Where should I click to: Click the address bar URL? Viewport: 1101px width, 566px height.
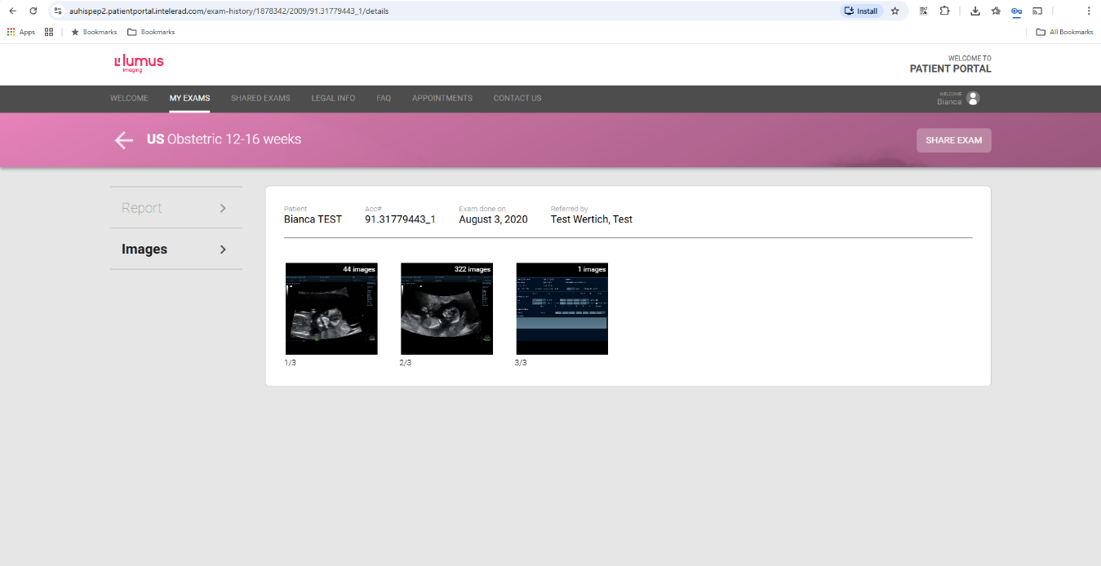229,11
